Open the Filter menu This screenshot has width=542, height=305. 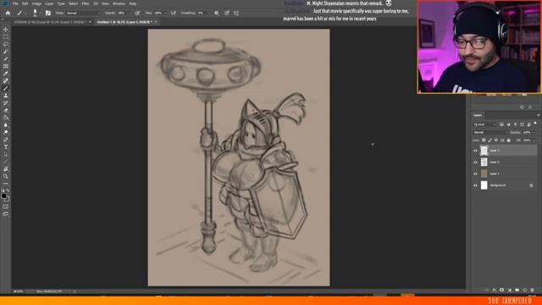86,3
